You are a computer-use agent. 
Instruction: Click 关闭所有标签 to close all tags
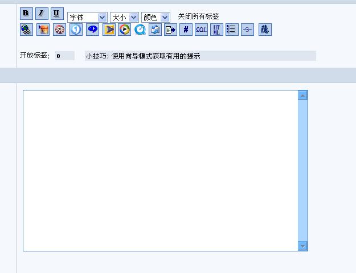point(198,16)
